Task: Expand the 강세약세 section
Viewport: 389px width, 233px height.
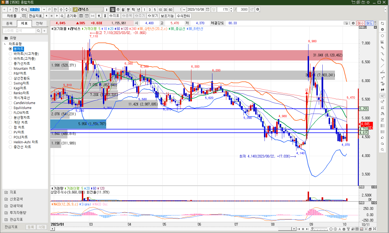Action: tap(6, 206)
